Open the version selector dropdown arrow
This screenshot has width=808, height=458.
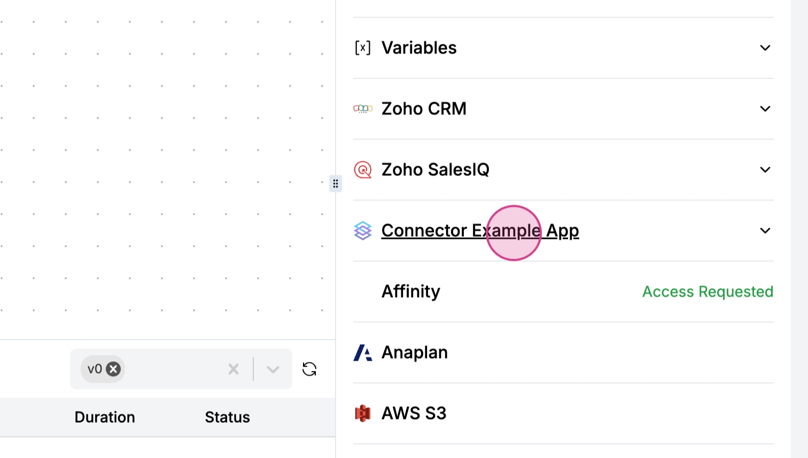tap(273, 369)
